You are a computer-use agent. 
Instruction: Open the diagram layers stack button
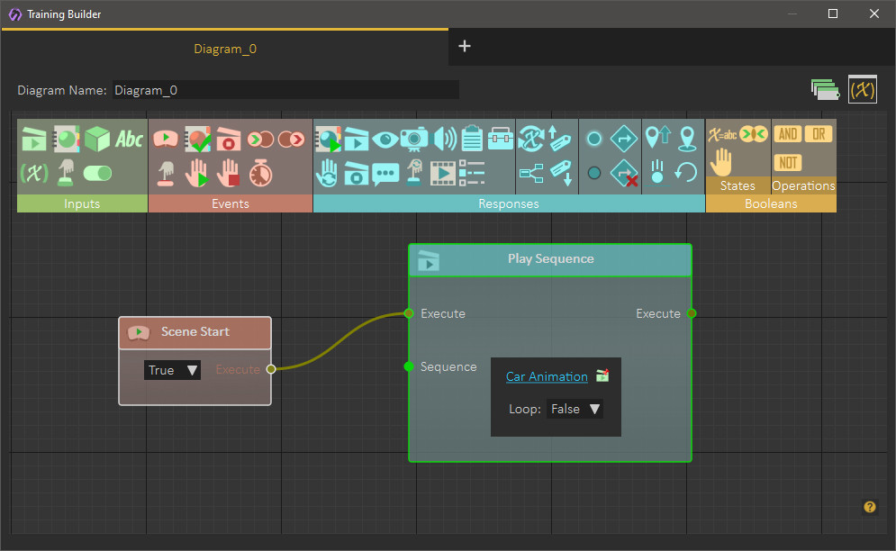(x=825, y=90)
